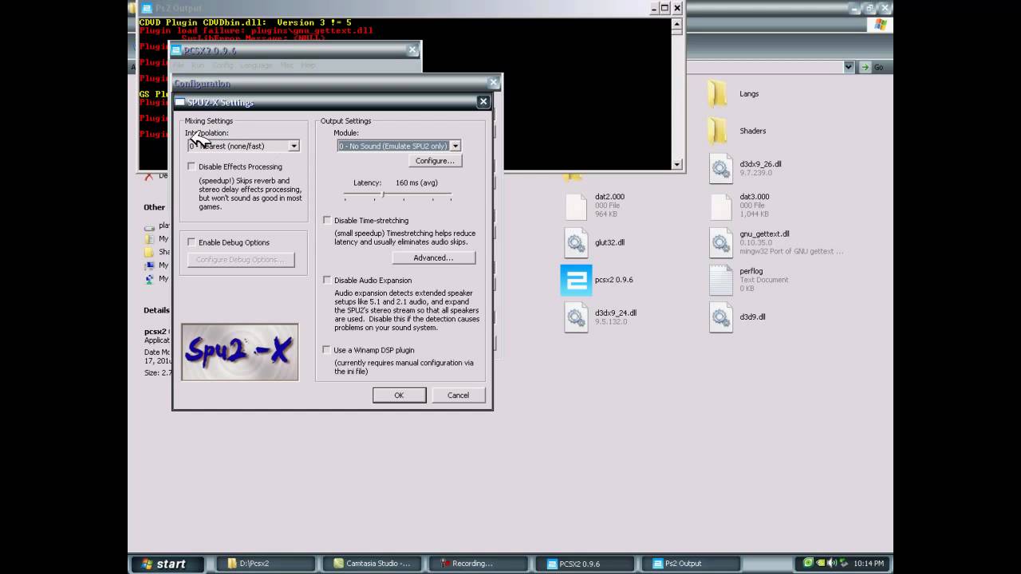The width and height of the screenshot is (1021, 574).
Task: Click the d3dx9_26.dll file icon
Action: coord(721,168)
